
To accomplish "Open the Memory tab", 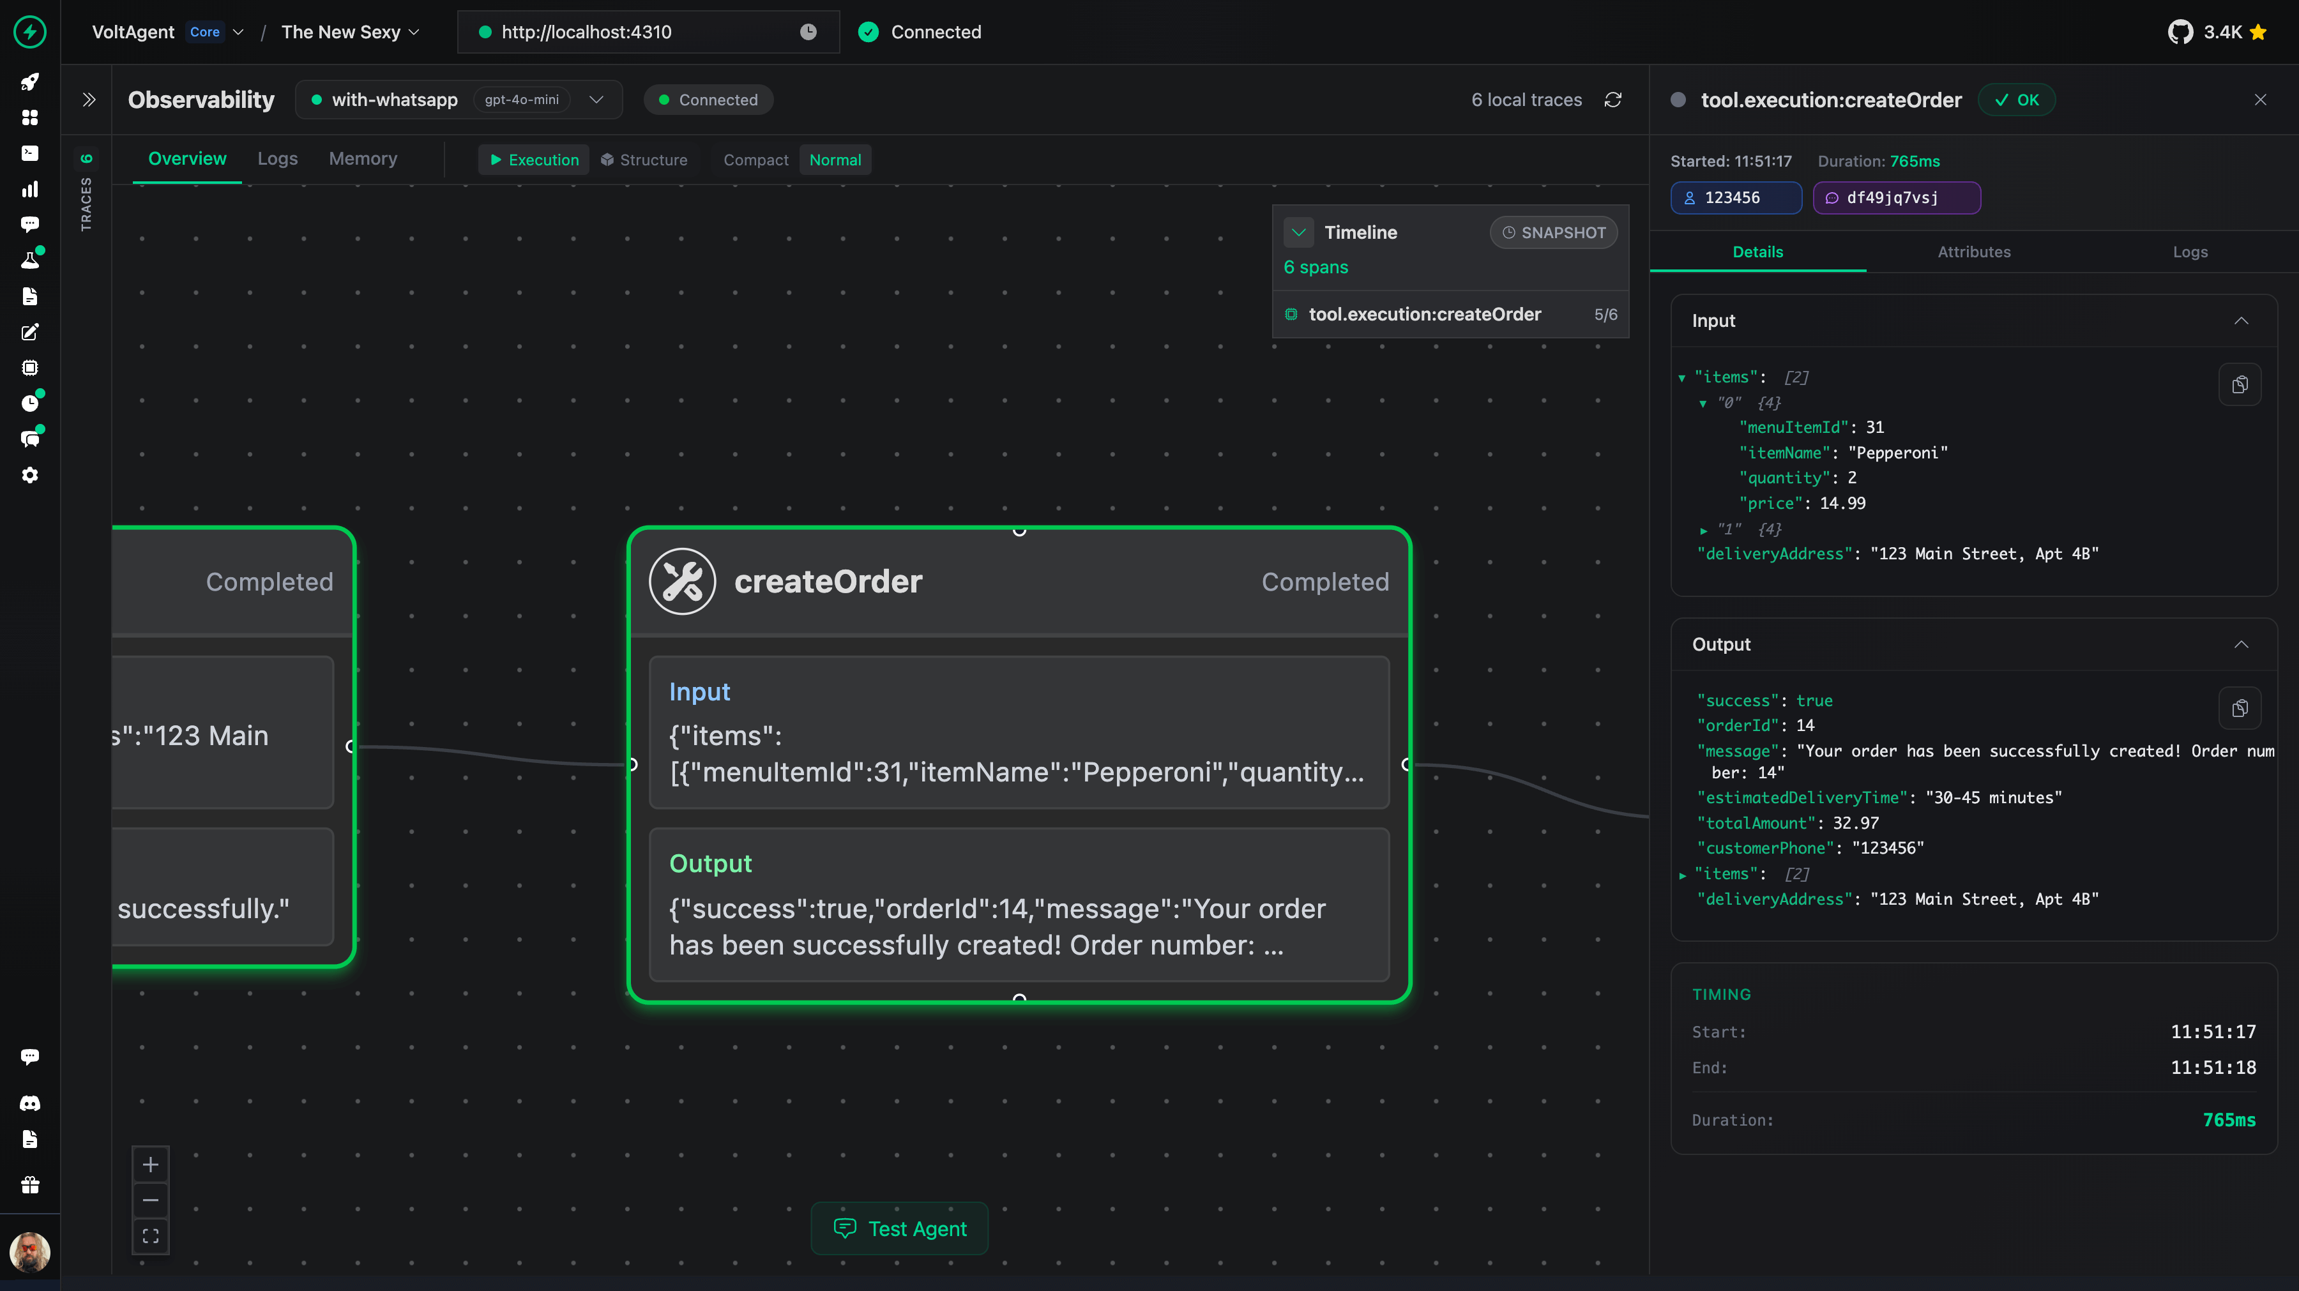I will 362,159.
